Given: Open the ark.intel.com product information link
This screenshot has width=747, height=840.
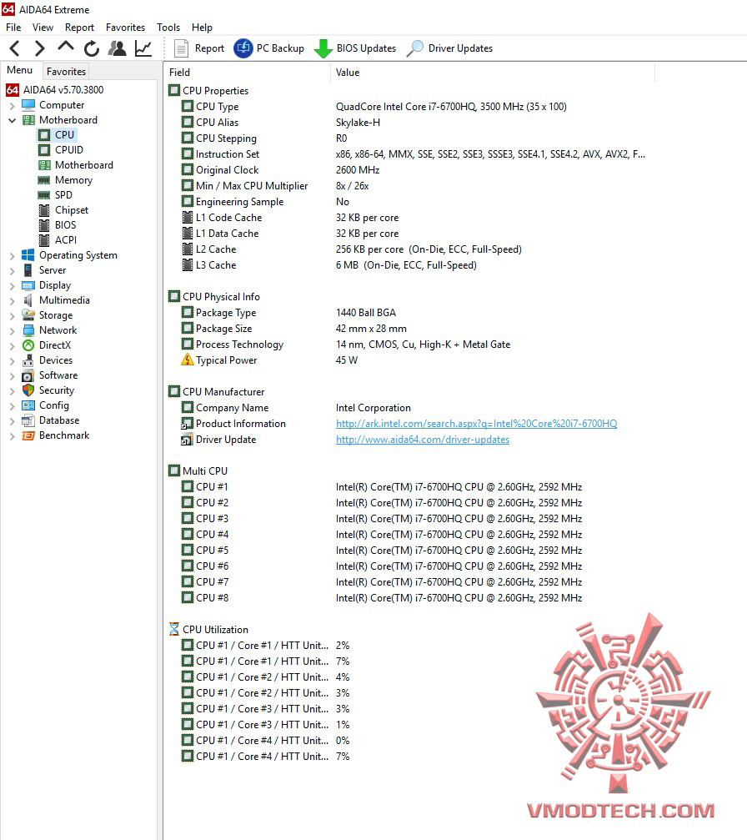Looking at the screenshot, I should tap(476, 424).
